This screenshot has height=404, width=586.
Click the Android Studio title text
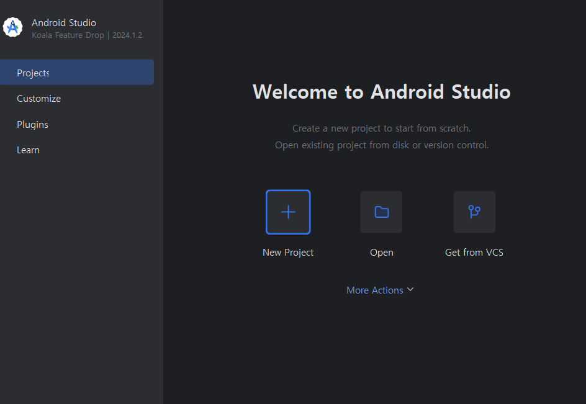(64, 23)
